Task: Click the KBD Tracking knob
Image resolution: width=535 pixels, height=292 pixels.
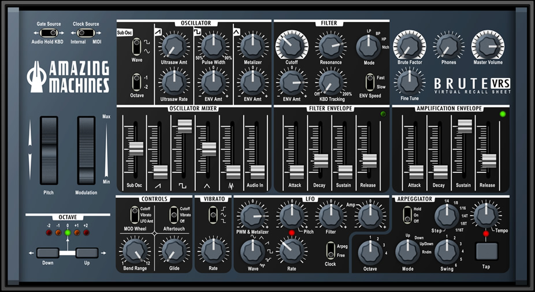Action: tap(330, 82)
